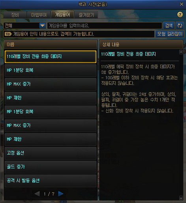Click scrollbar down arrow in detail panel

(x=181, y=198)
